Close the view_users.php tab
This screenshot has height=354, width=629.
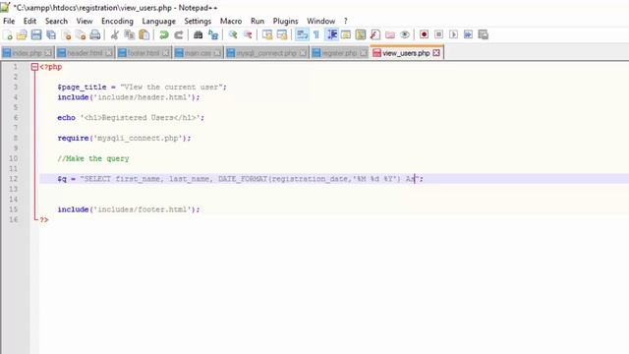[x=436, y=53]
